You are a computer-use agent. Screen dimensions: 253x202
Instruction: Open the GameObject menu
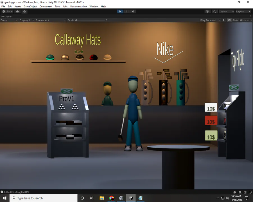coord(30,6)
